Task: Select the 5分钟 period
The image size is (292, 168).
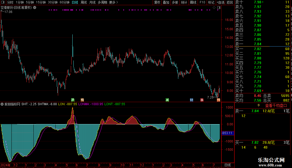Action: click(30, 2)
